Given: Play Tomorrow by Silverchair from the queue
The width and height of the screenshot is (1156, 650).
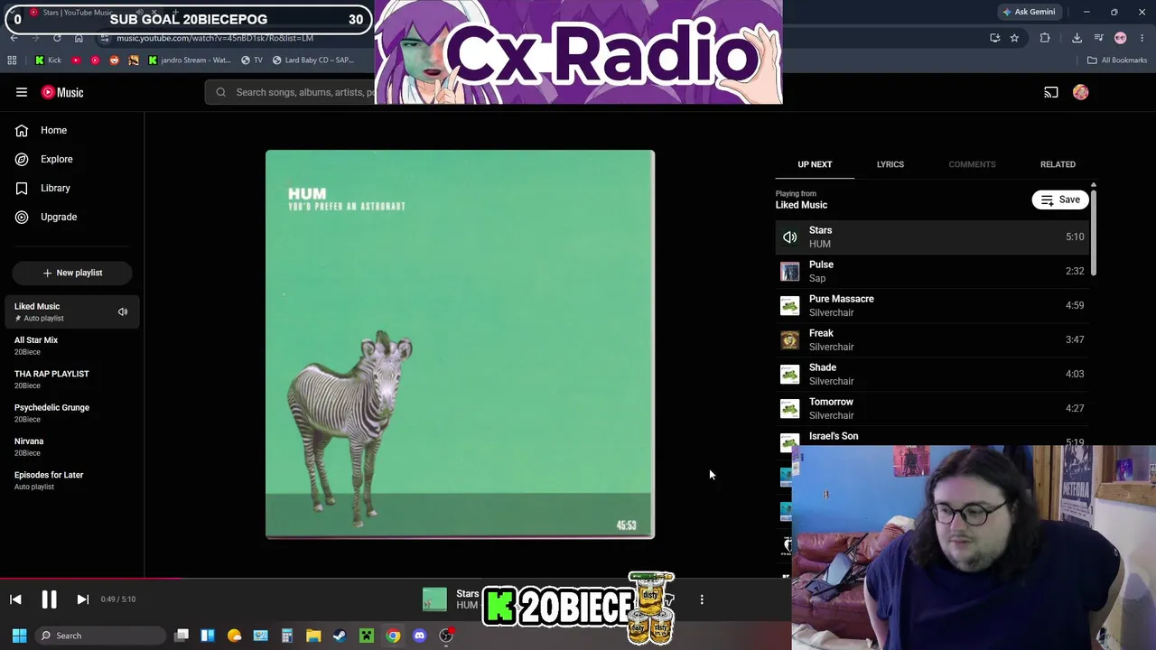Looking at the screenshot, I should (x=932, y=408).
